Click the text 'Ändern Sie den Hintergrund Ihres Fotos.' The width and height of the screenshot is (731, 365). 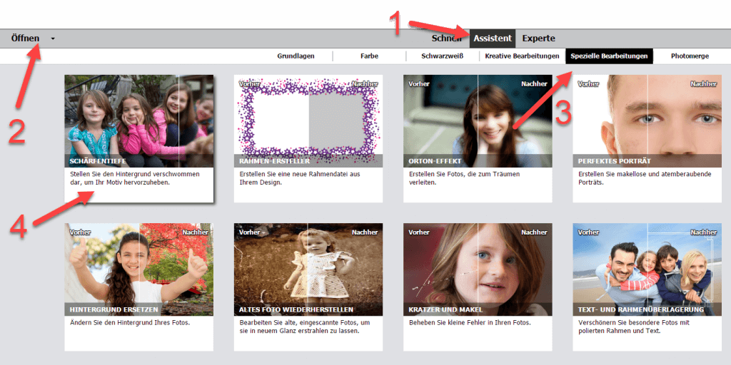(x=130, y=323)
